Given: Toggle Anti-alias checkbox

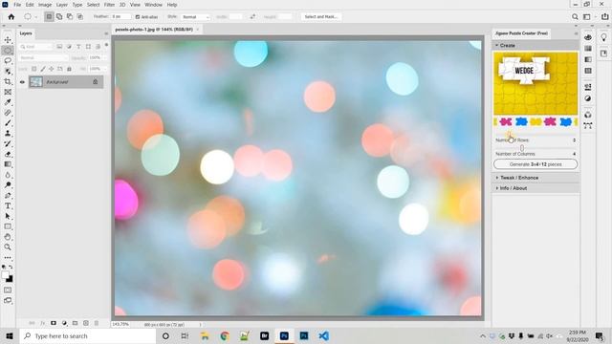Looking at the screenshot, I should pos(138,17).
